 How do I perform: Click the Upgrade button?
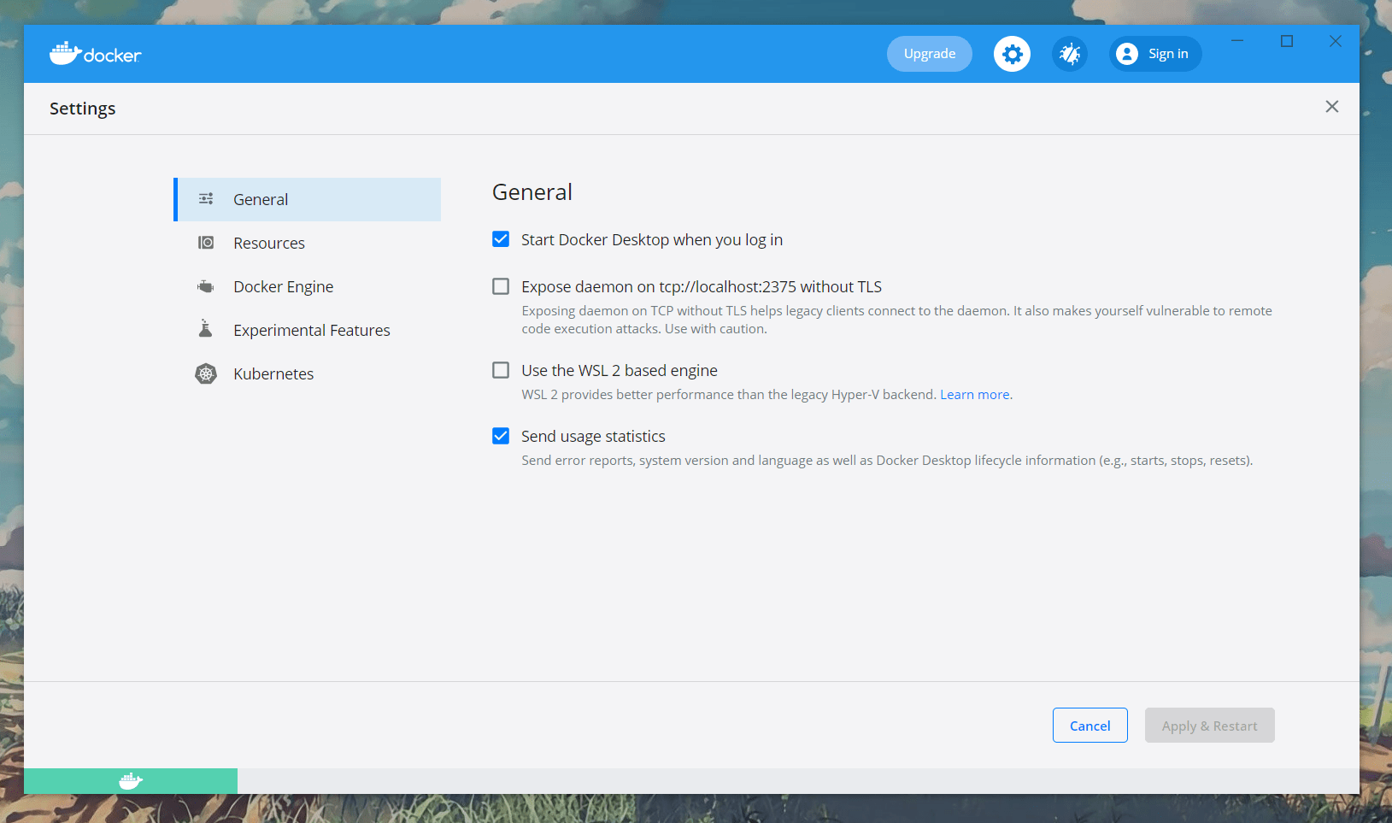coord(930,54)
